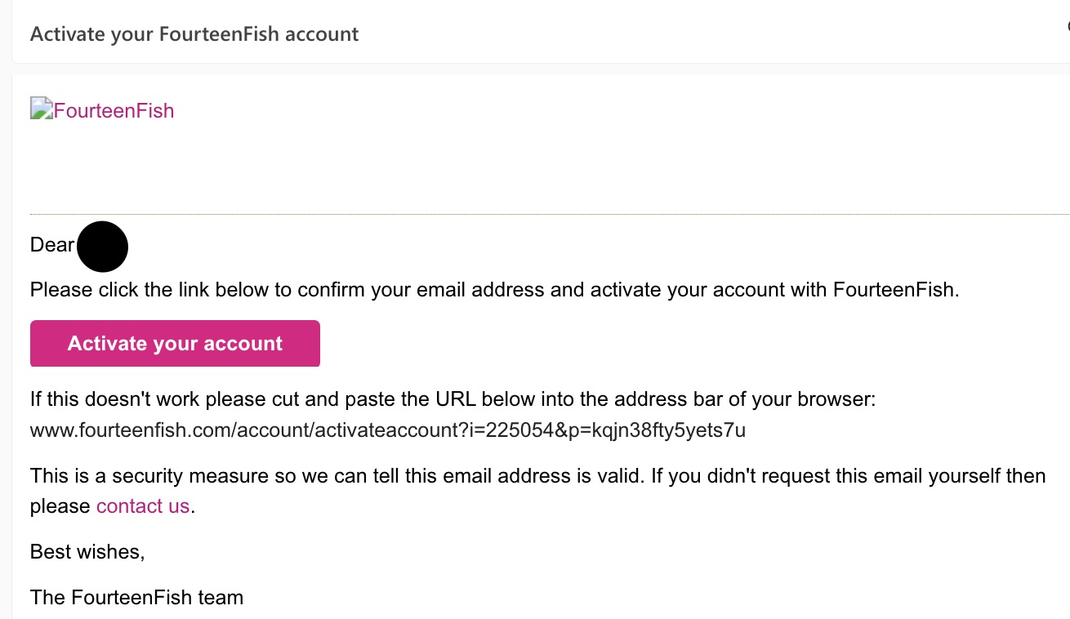Select the email subject line heading
This screenshot has width=1070, height=619.
(x=194, y=34)
